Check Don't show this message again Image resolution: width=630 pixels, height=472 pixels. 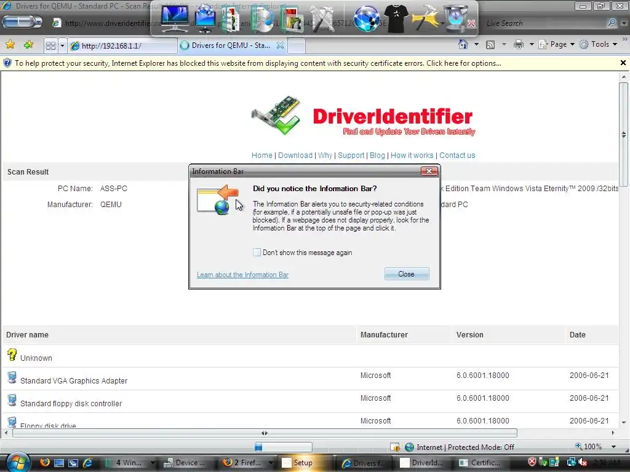(x=257, y=253)
